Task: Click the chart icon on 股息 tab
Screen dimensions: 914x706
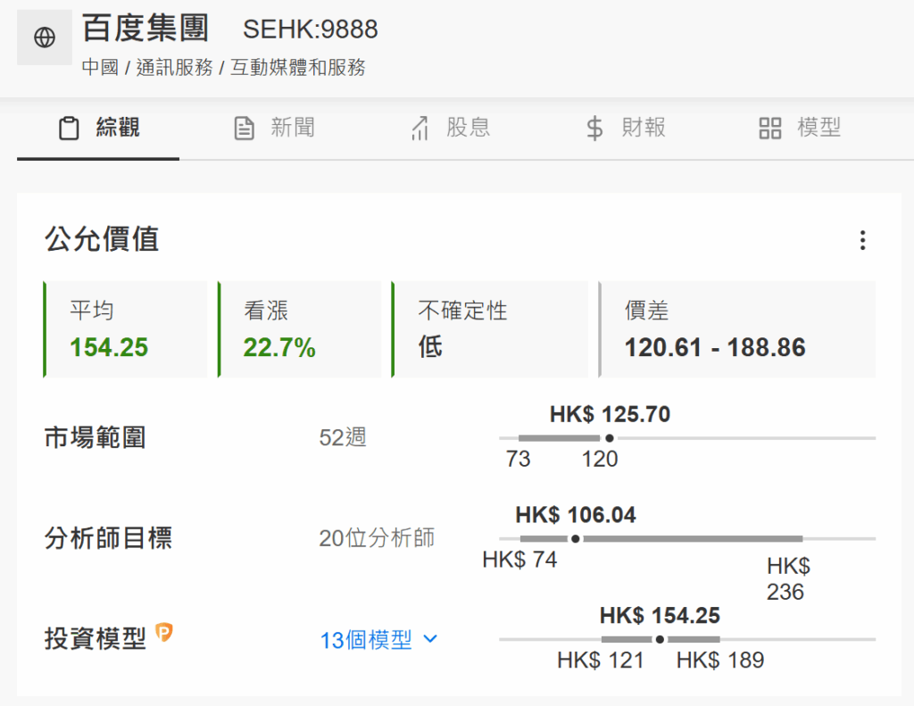Action: [x=420, y=129]
